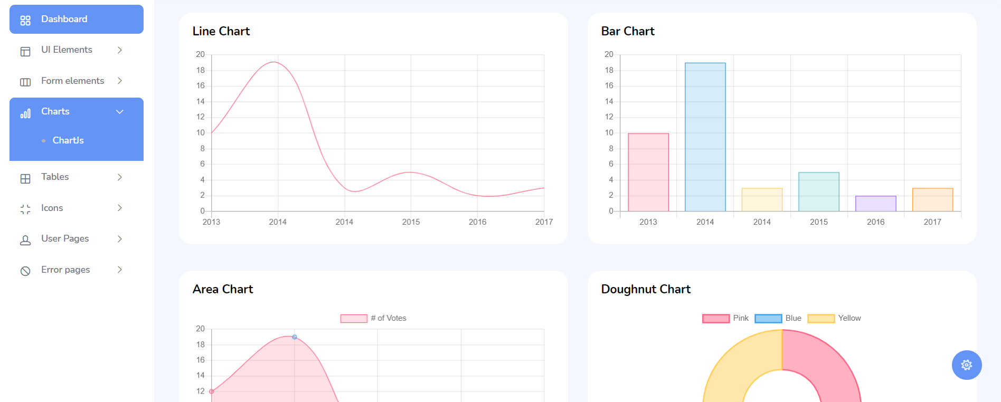Click the purple 2016 bar

click(x=876, y=204)
